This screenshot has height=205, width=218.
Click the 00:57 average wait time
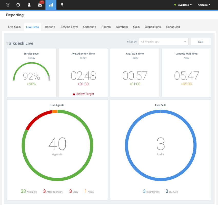click(x=135, y=76)
